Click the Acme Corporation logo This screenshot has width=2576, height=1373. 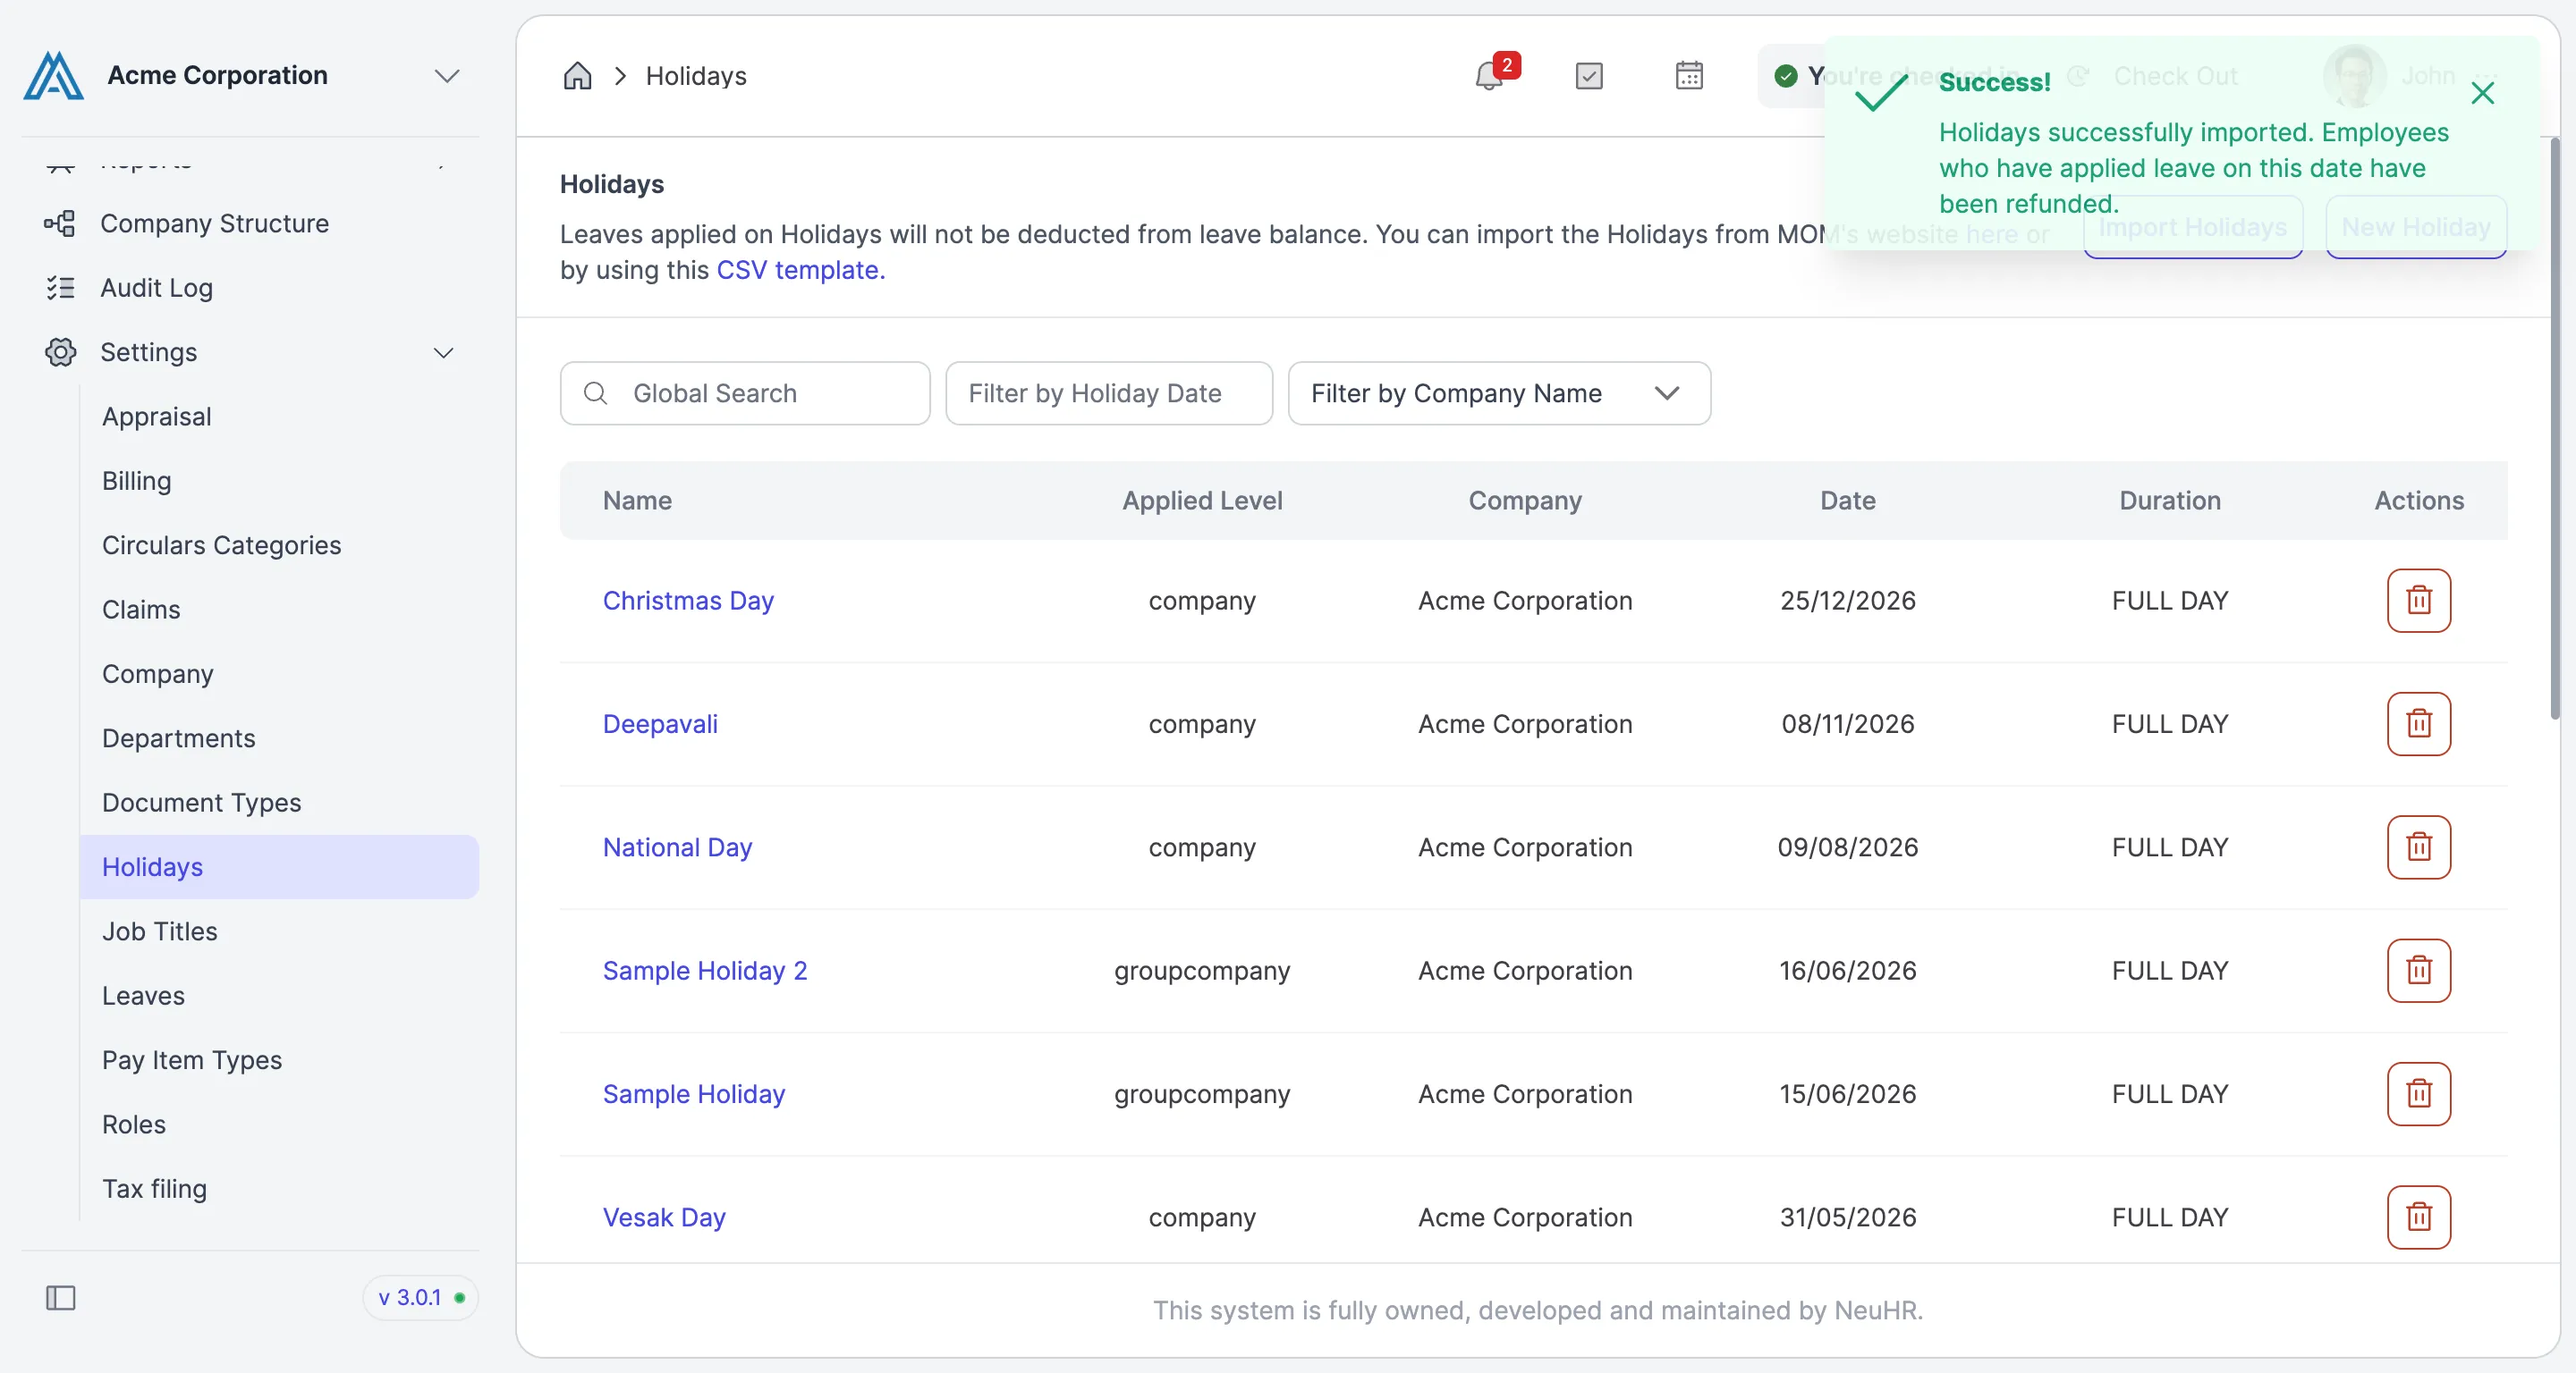pyautogui.click(x=53, y=76)
